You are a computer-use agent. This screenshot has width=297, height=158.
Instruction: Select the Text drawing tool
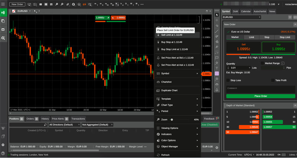click(217, 68)
